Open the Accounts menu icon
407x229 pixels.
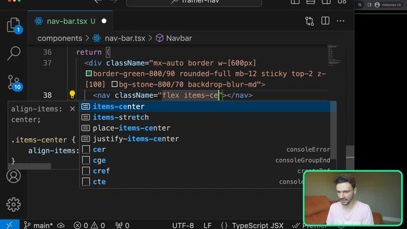13,176
